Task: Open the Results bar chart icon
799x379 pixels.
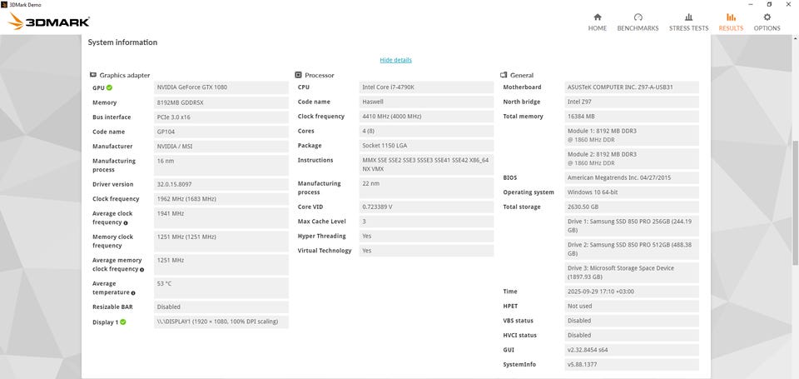Action: [731, 17]
